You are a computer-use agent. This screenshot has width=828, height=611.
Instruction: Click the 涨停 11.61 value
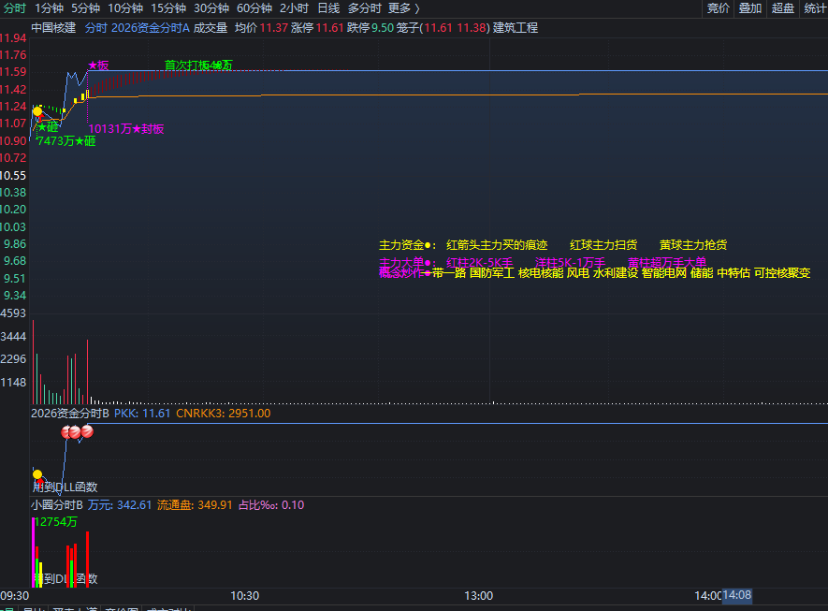coord(317,28)
